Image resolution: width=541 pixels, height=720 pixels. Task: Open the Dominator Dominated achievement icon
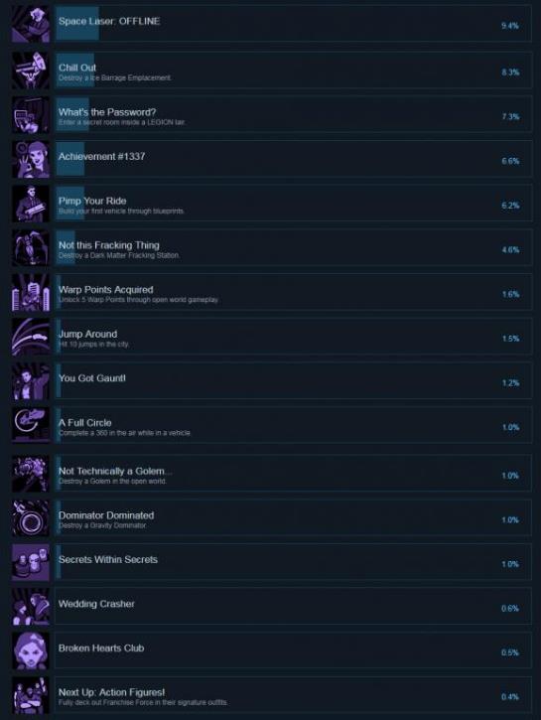(x=31, y=518)
